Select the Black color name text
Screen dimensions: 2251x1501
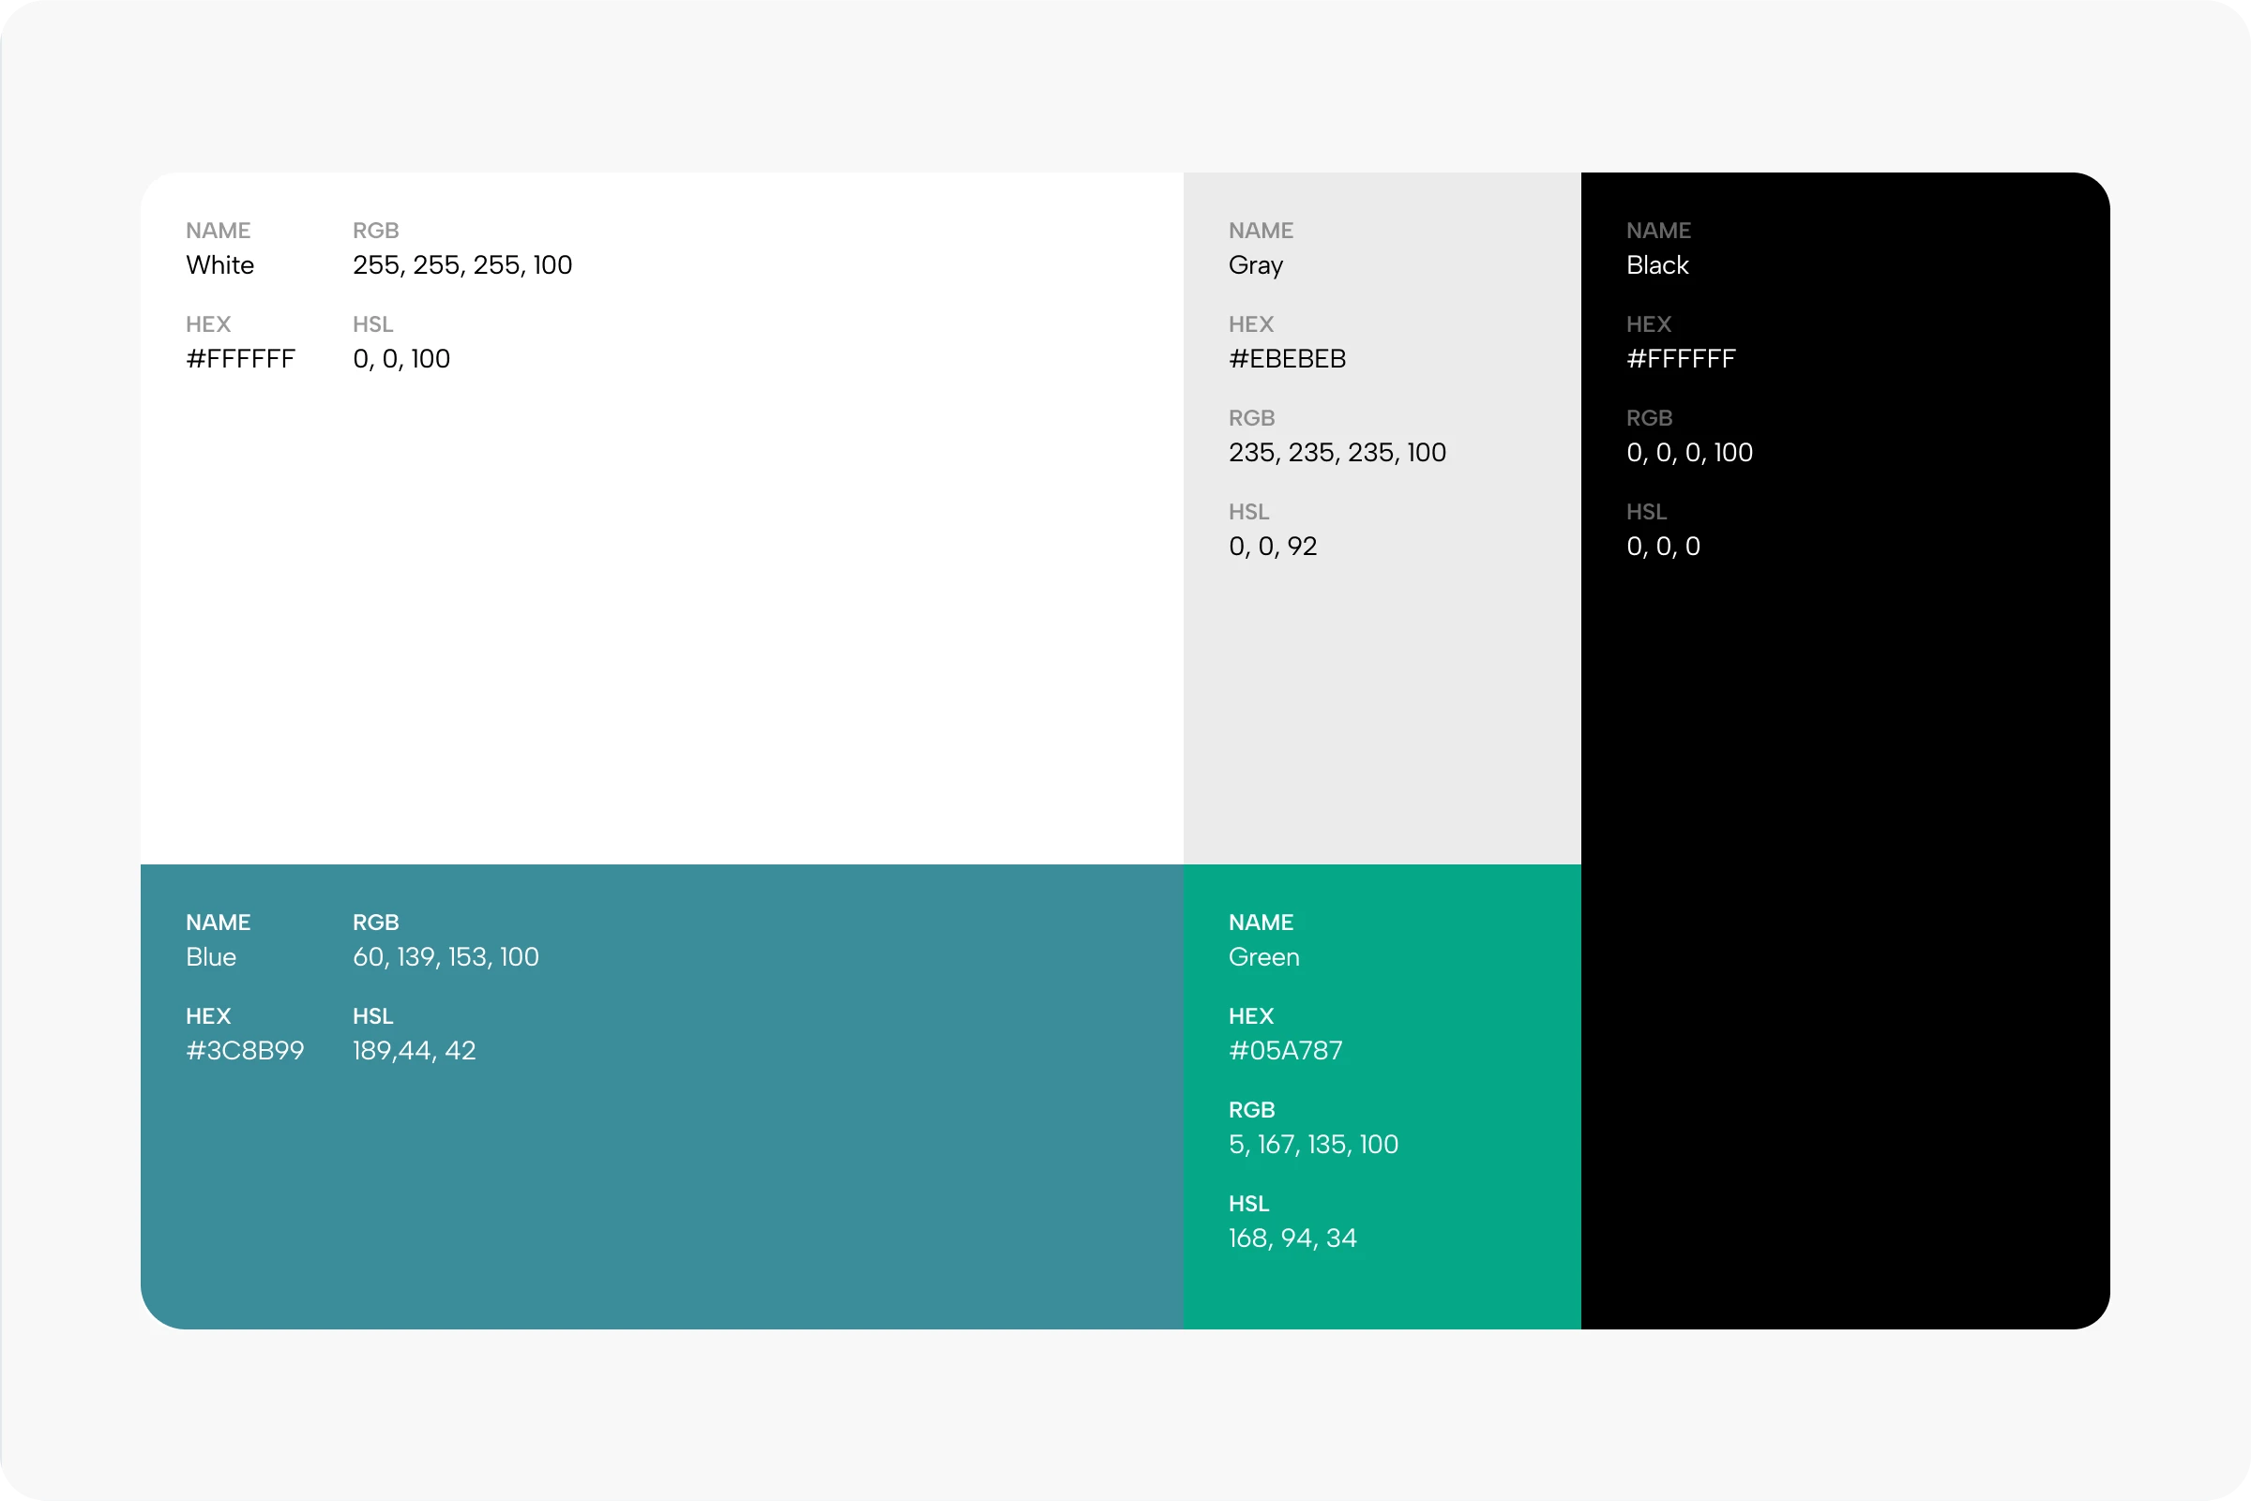[1656, 265]
